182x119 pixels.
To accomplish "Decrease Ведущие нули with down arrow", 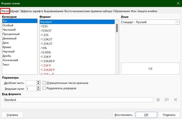I will click(x=38, y=90).
